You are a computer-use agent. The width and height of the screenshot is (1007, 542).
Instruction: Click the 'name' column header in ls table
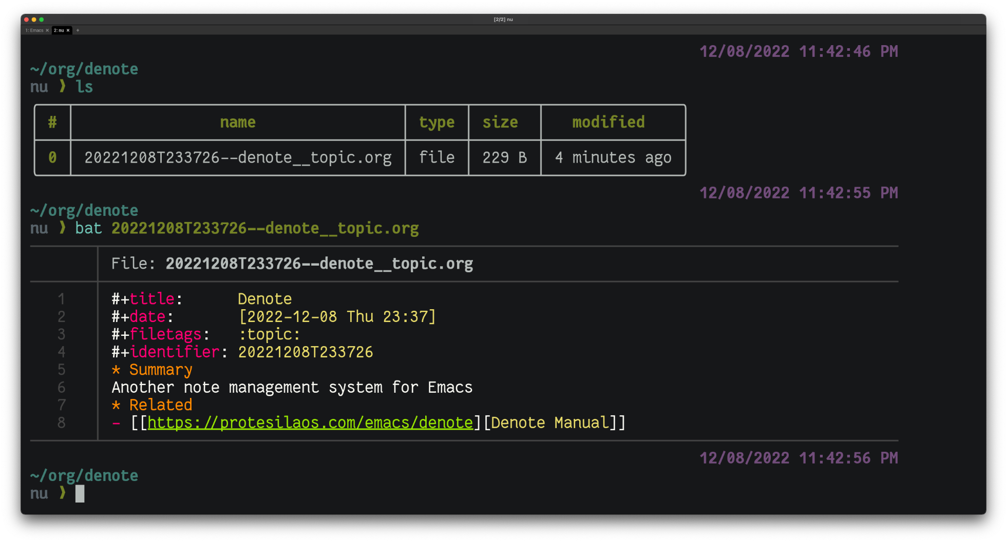(x=238, y=122)
